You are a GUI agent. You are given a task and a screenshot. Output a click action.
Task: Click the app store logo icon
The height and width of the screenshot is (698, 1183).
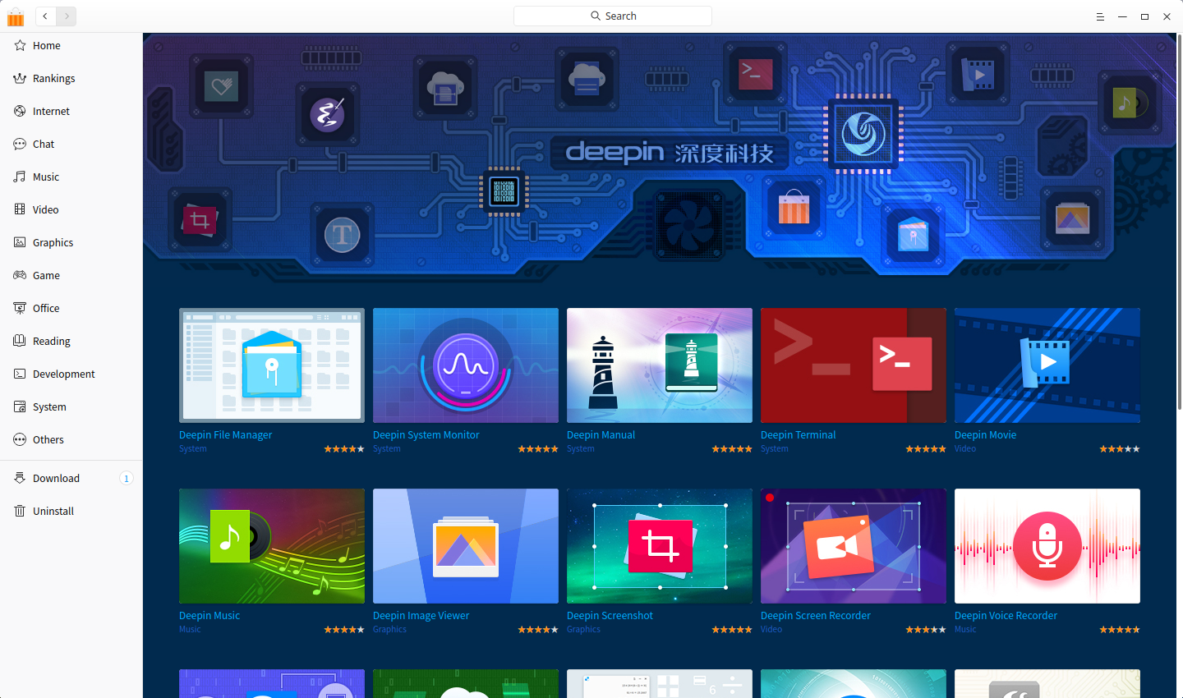tap(16, 16)
